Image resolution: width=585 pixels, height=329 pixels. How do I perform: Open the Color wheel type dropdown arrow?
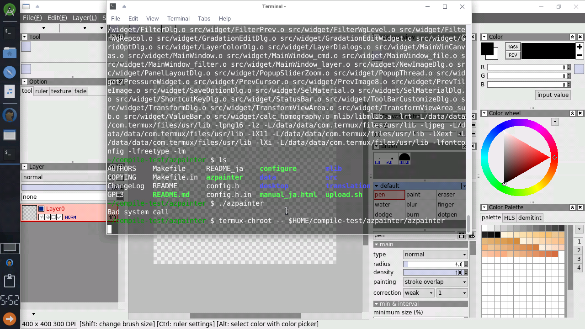click(x=555, y=122)
